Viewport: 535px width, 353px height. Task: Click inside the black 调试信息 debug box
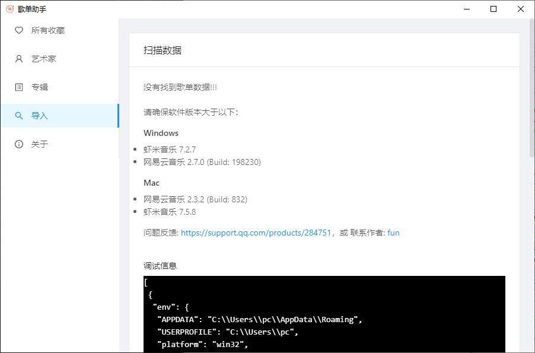coord(324,314)
